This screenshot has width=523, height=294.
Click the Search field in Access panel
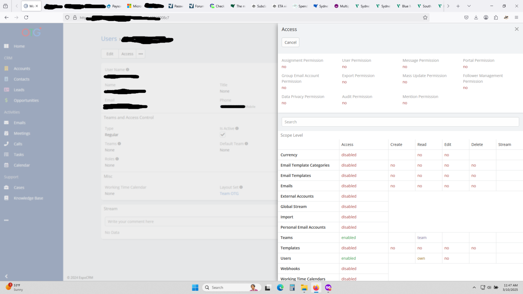400,122
